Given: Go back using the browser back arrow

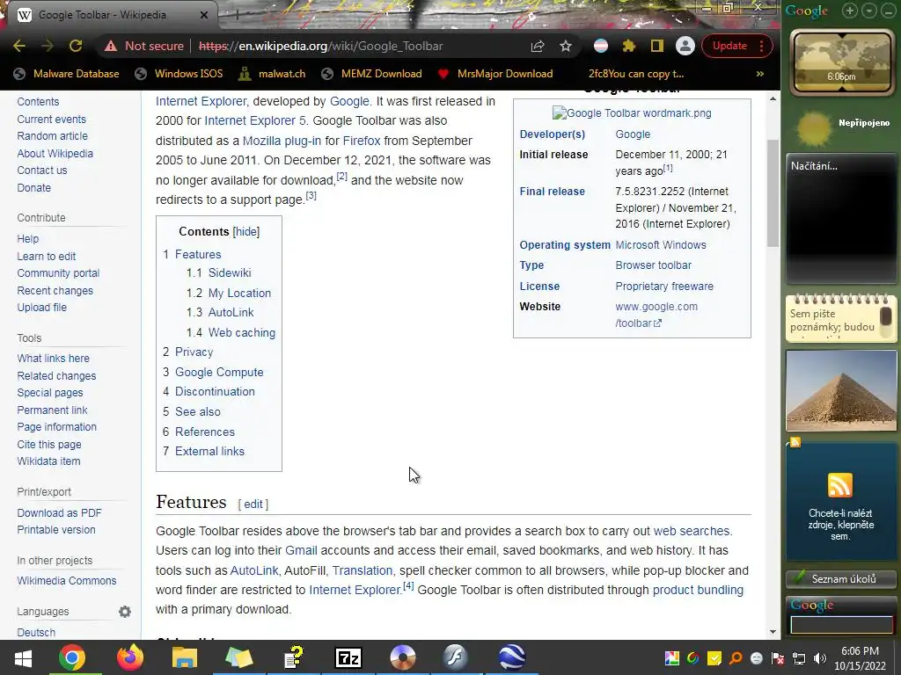Looking at the screenshot, I should [x=19, y=46].
